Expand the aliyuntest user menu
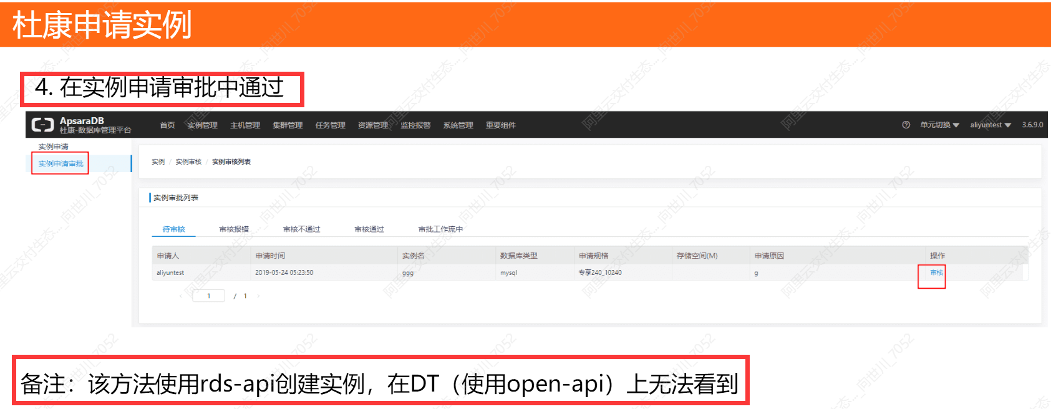 tap(990, 125)
